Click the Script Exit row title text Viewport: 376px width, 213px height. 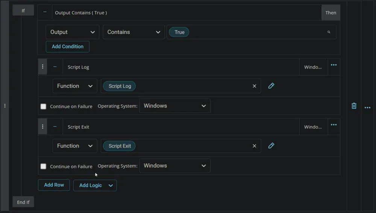pyautogui.click(x=79, y=127)
